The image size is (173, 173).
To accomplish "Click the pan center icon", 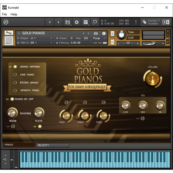I will coord(128,43).
